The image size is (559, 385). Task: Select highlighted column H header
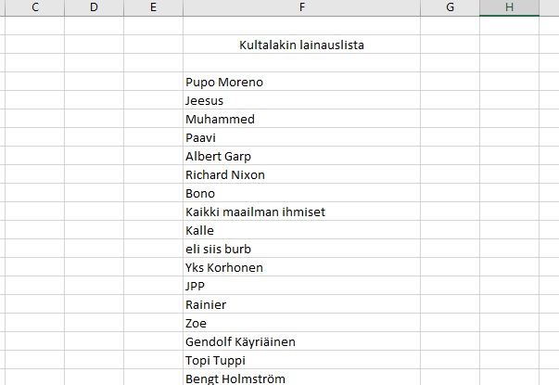click(x=509, y=7)
